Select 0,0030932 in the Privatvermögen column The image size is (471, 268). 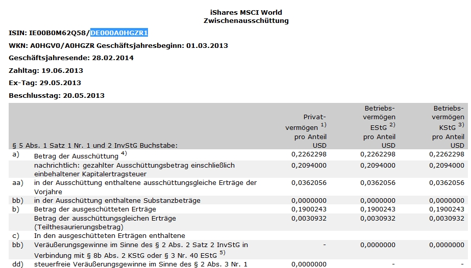coord(309,219)
